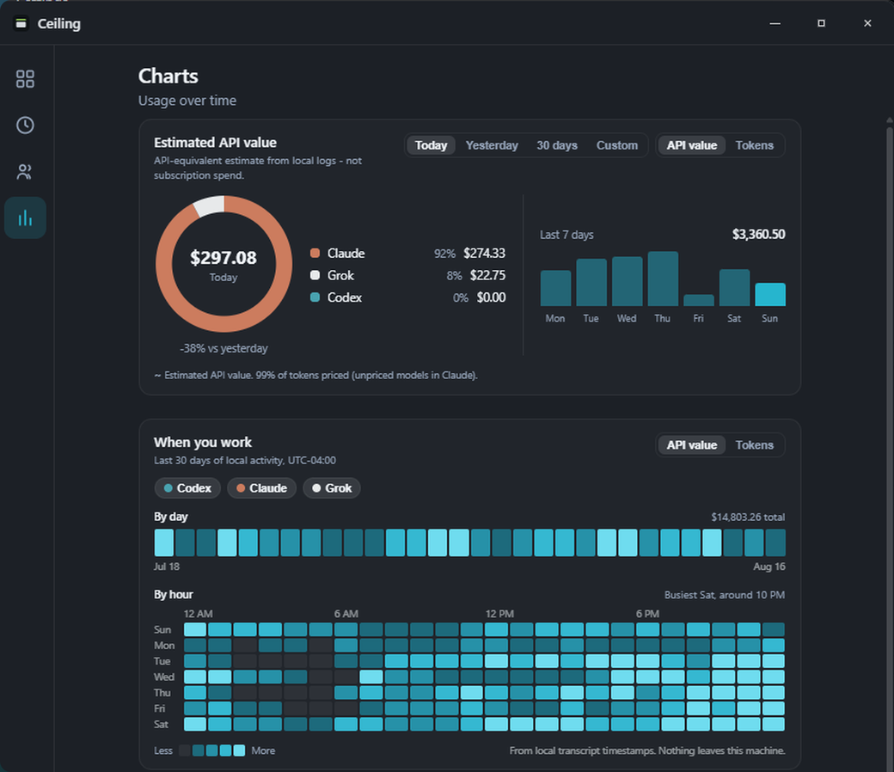Image resolution: width=894 pixels, height=772 pixels.
Task: Select Tokens in Estimated API value card
Action: [755, 145]
